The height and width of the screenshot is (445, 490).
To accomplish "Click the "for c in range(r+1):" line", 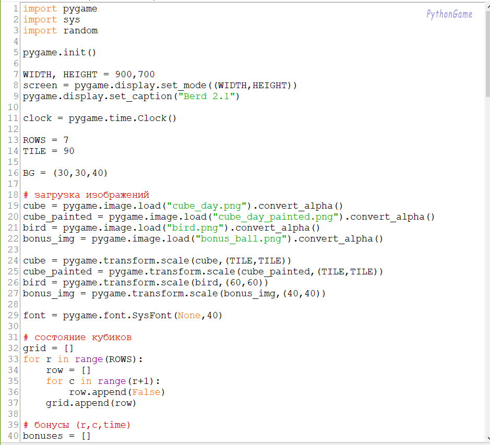I will 103,381.
